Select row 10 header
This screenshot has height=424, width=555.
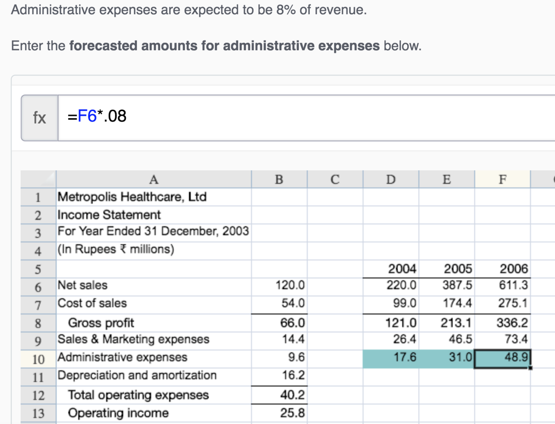coord(38,359)
